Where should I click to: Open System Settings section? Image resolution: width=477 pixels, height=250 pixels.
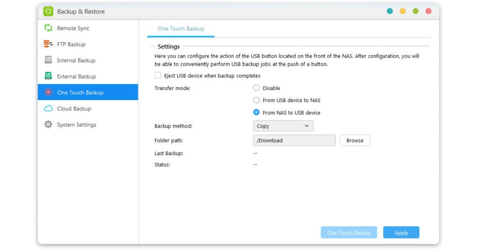click(88, 124)
